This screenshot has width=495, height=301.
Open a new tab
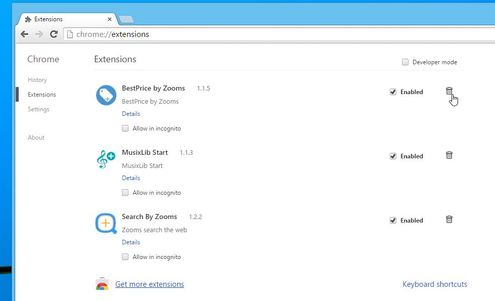126,19
